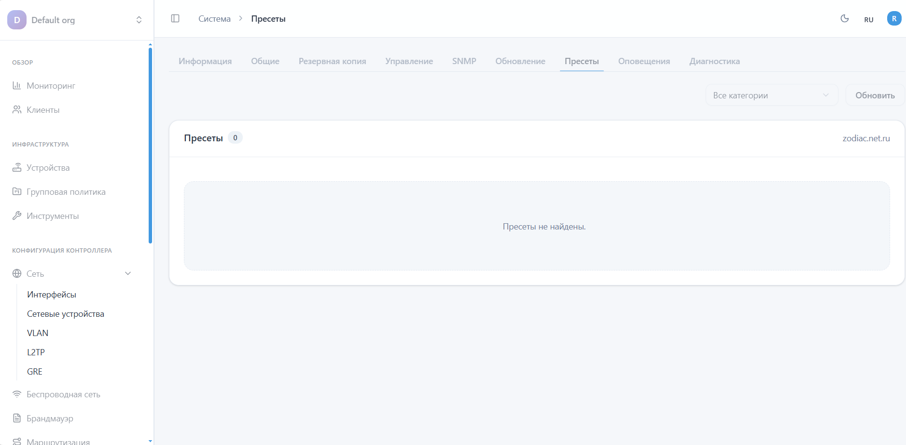Toggle the sidebar panel icon
Viewport: 906px width, 445px height.
click(x=175, y=18)
